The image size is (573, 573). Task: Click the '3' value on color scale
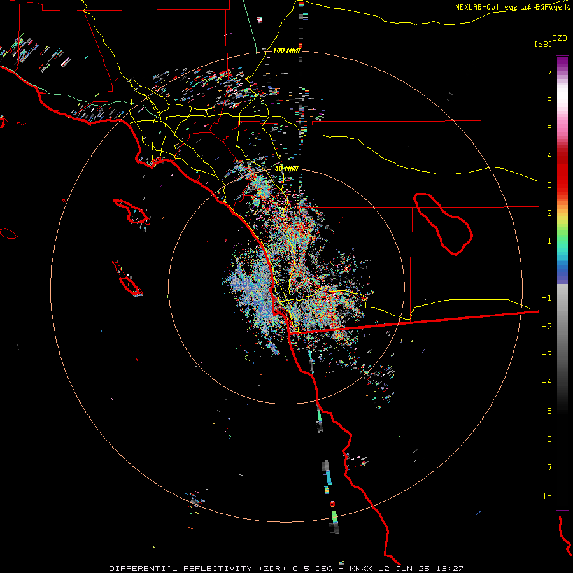coord(549,185)
